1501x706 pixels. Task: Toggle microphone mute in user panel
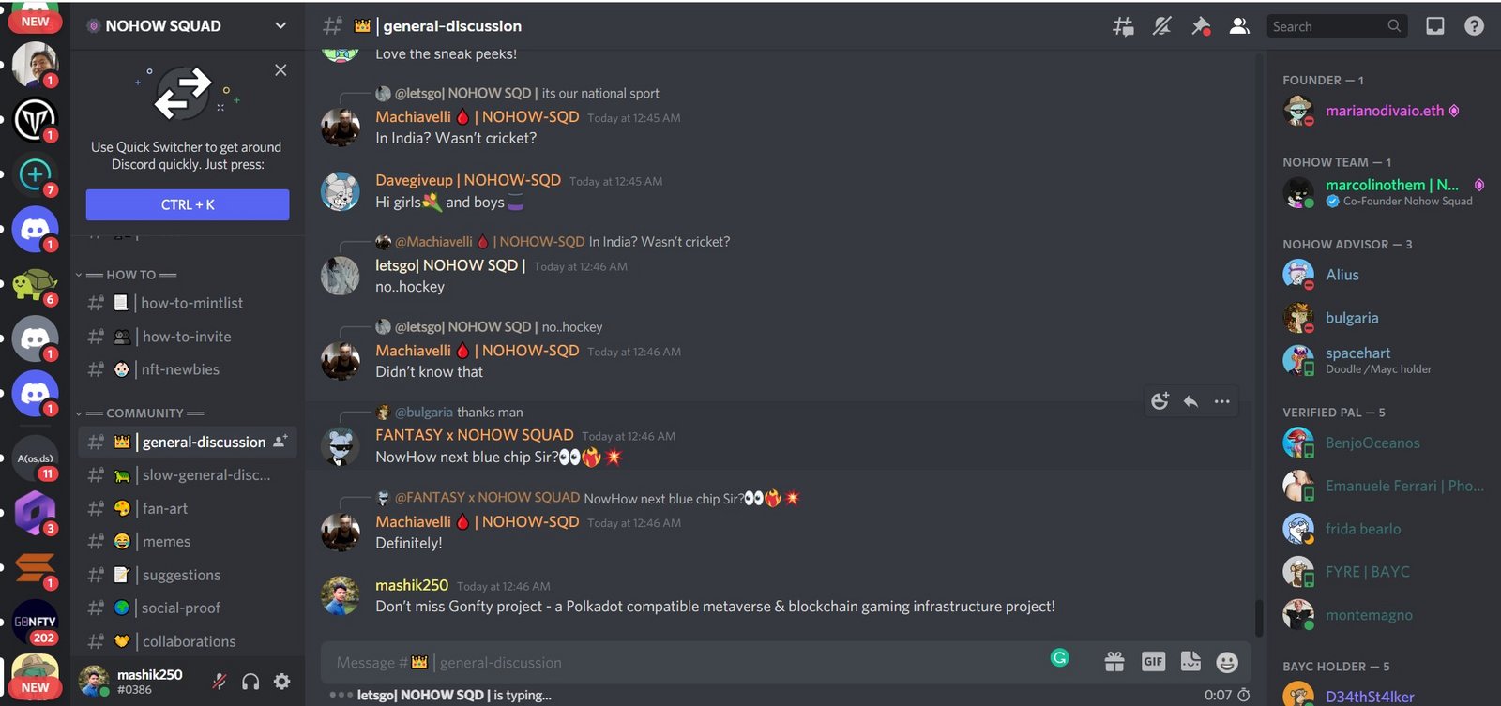[x=219, y=682]
